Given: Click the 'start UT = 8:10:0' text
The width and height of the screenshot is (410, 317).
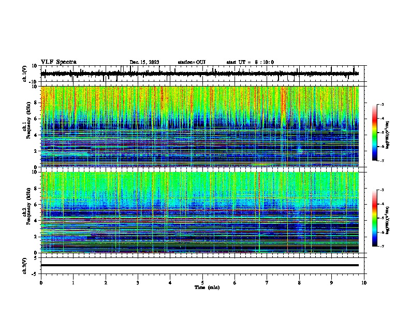Looking at the screenshot, I should click(250, 62).
